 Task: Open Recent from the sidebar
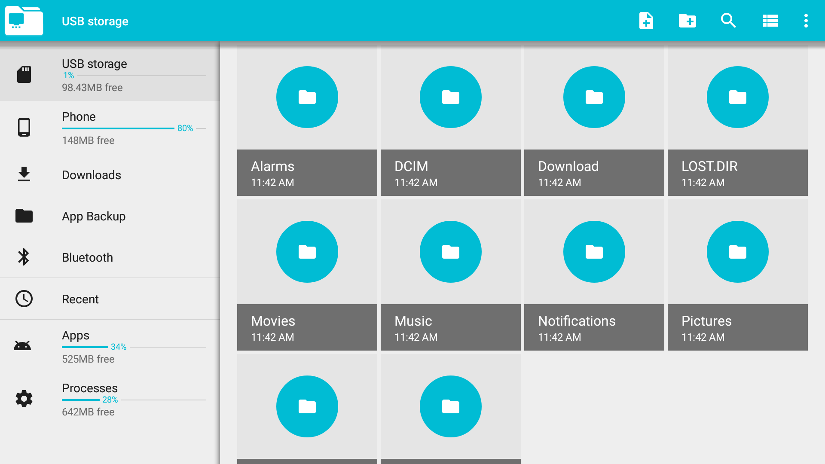[x=110, y=299]
